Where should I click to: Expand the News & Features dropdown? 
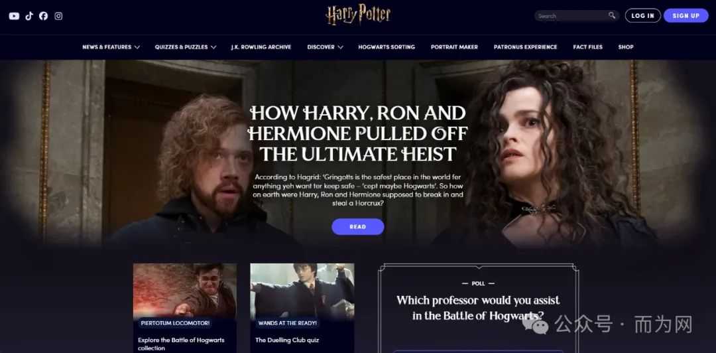tap(111, 47)
